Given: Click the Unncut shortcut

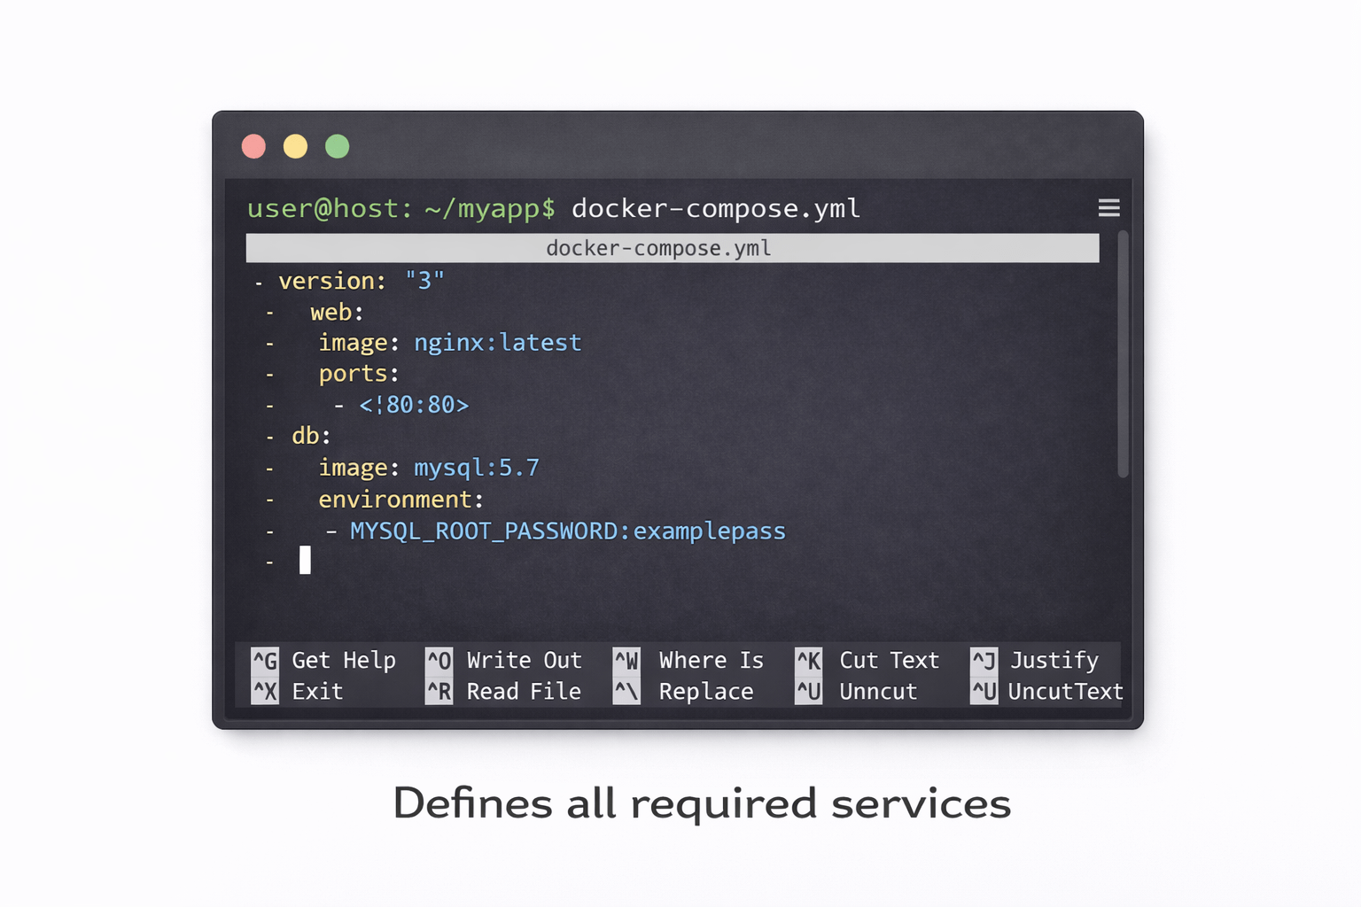Looking at the screenshot, I should [856, 691].
